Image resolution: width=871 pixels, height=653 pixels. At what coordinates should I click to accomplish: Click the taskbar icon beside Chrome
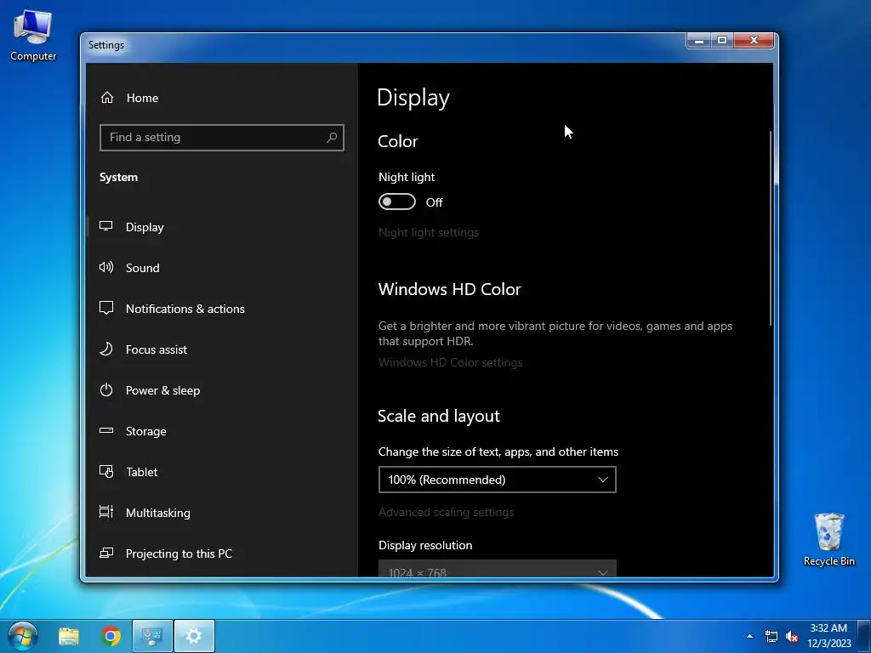tap(152, 636)
